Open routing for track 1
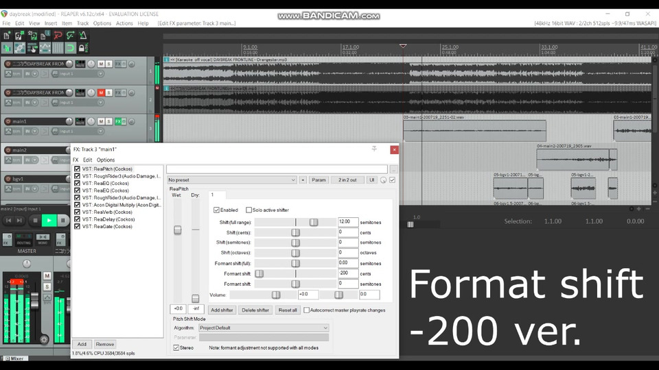The width and height of the screenshot is (659, 370). [x=80, y=64]
